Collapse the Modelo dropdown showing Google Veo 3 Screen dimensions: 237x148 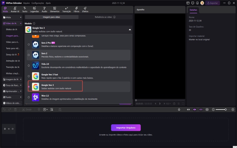tap(129, 30)
